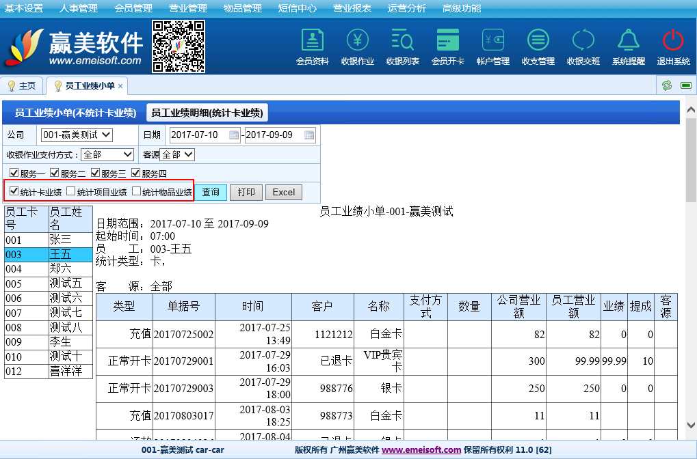Select employee 郑六 in the staff list
697x459 pixels.
(x=60, y=269)
